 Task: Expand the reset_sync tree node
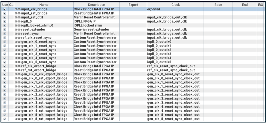(16, 34)
